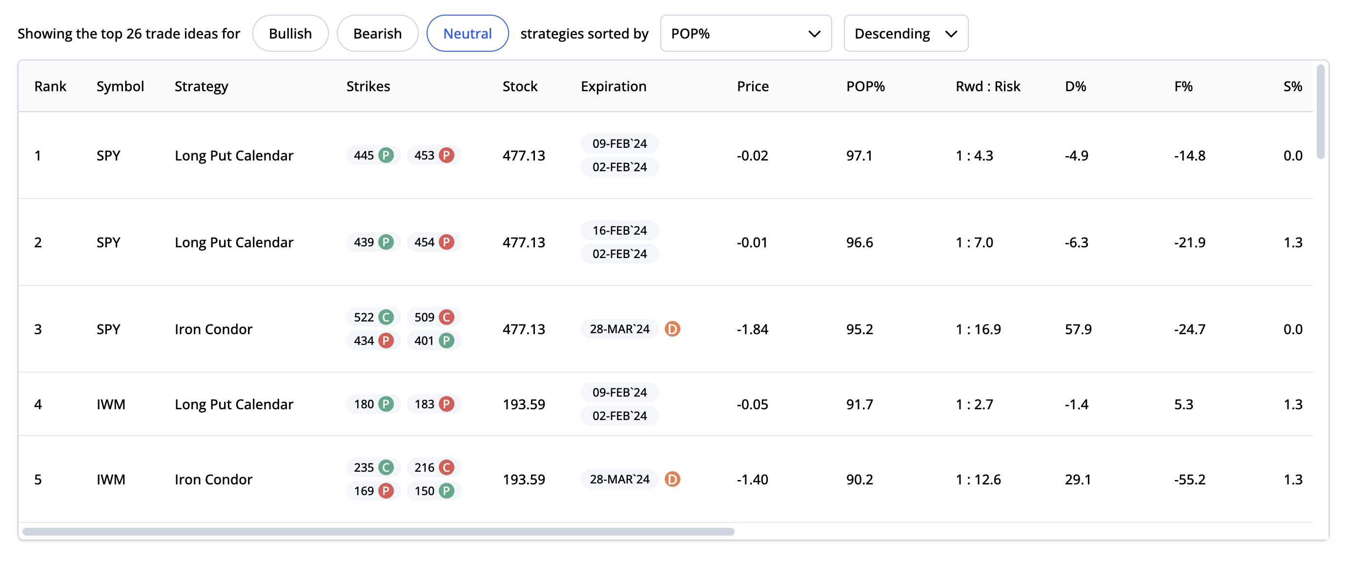Click the 169 P strike badge
1351x561 pixels.
click(373, 491)
